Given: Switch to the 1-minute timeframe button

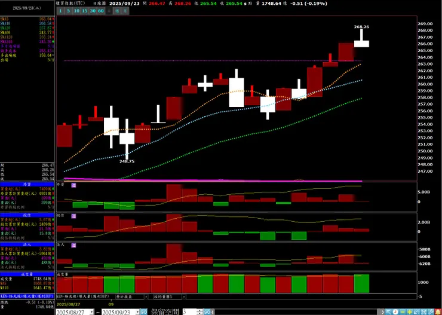Looking at the screenshot, I should click(60, 11).
